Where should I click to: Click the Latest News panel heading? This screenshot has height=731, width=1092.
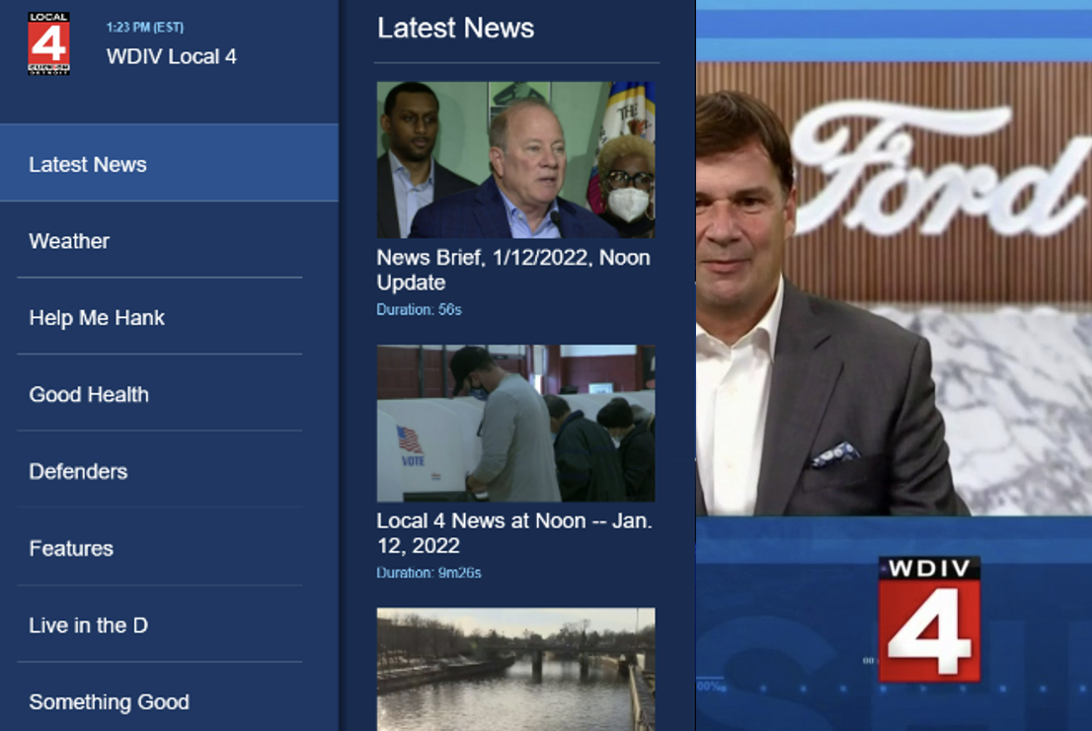455,28
